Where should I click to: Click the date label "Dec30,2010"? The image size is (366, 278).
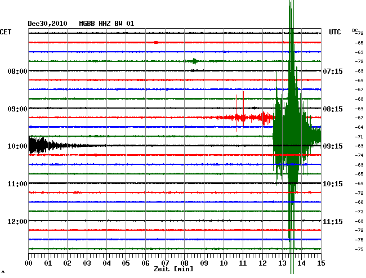[47, 24]
